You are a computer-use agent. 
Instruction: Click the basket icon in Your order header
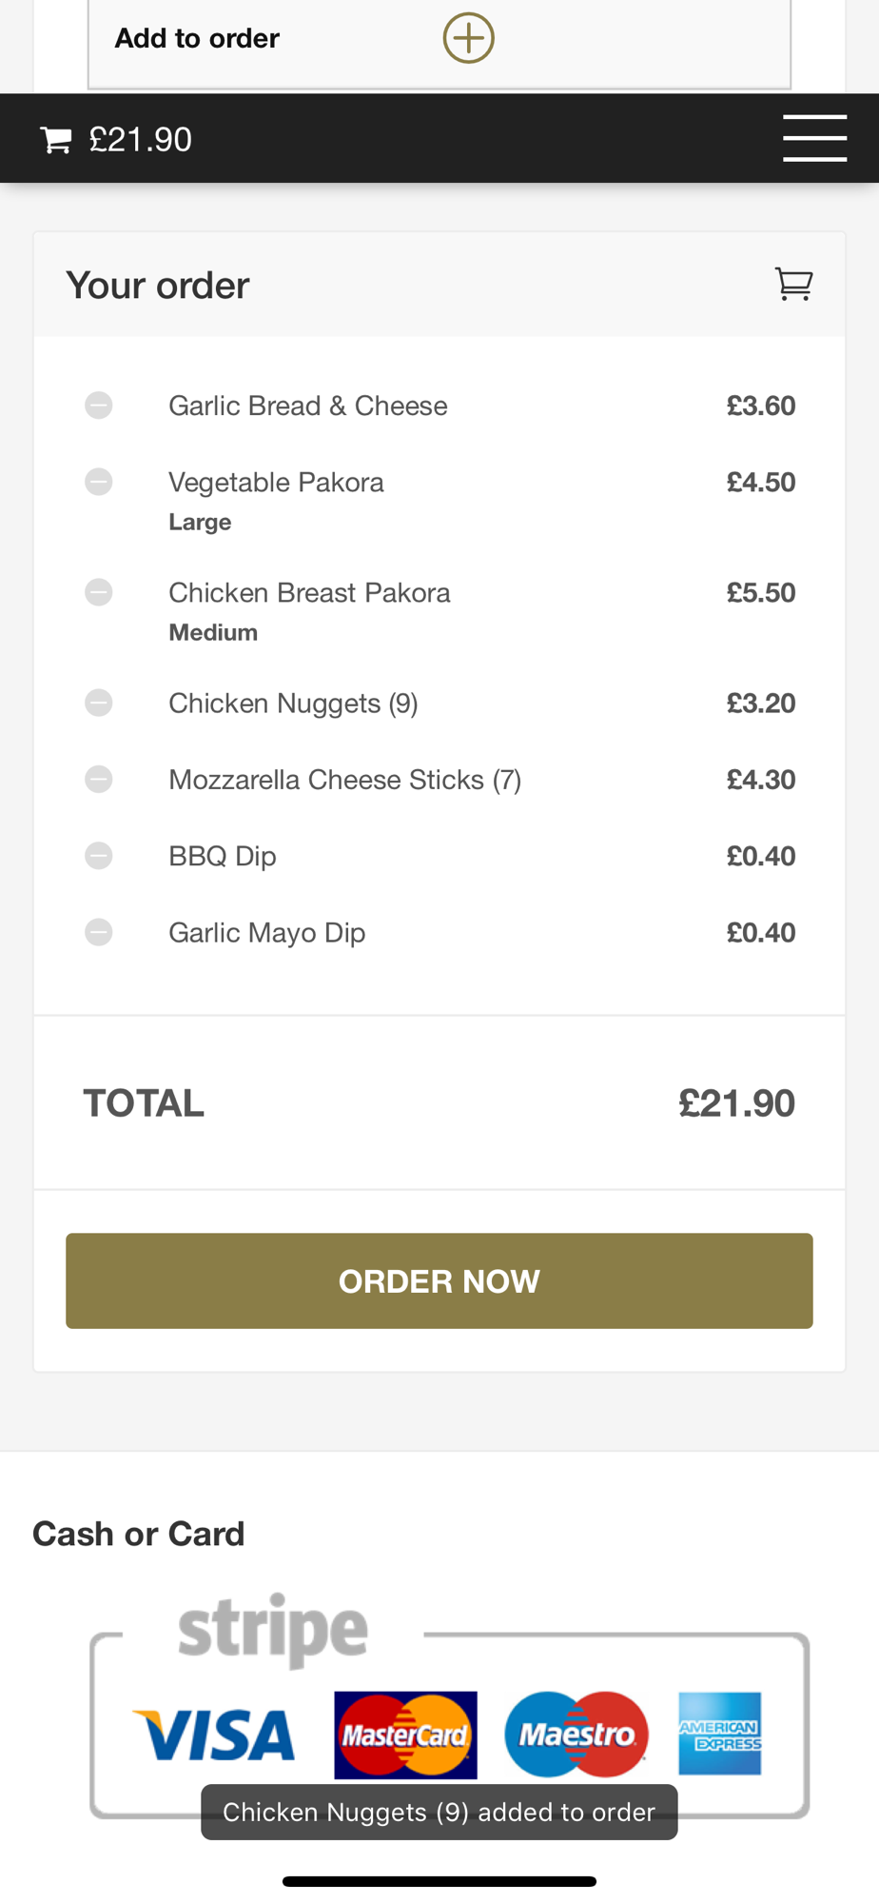tap(793, 284)
